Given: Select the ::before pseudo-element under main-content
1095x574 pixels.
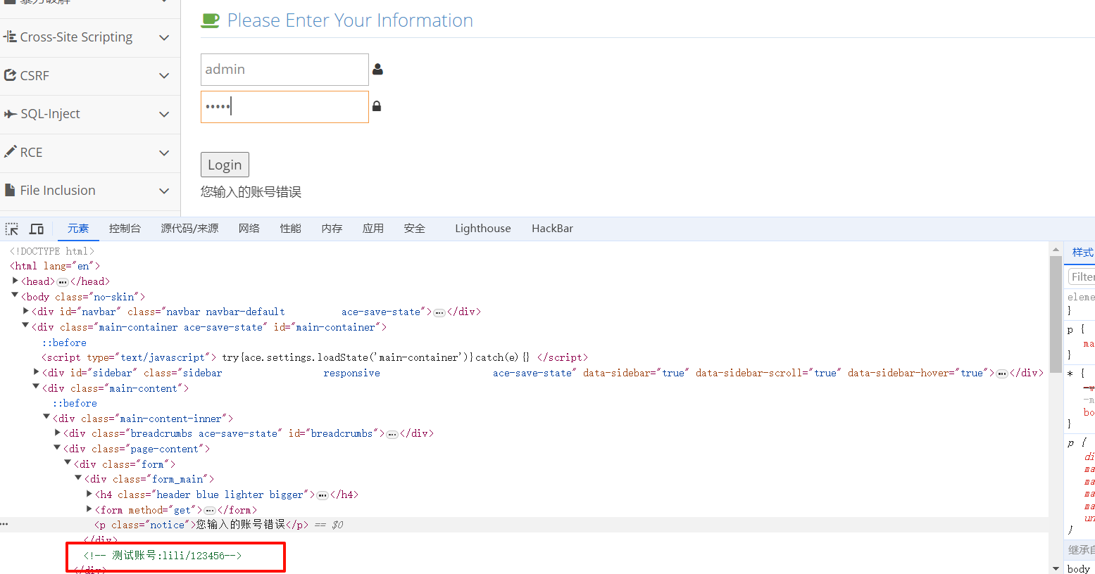Looking at the screenshot, I should (75, 403).
